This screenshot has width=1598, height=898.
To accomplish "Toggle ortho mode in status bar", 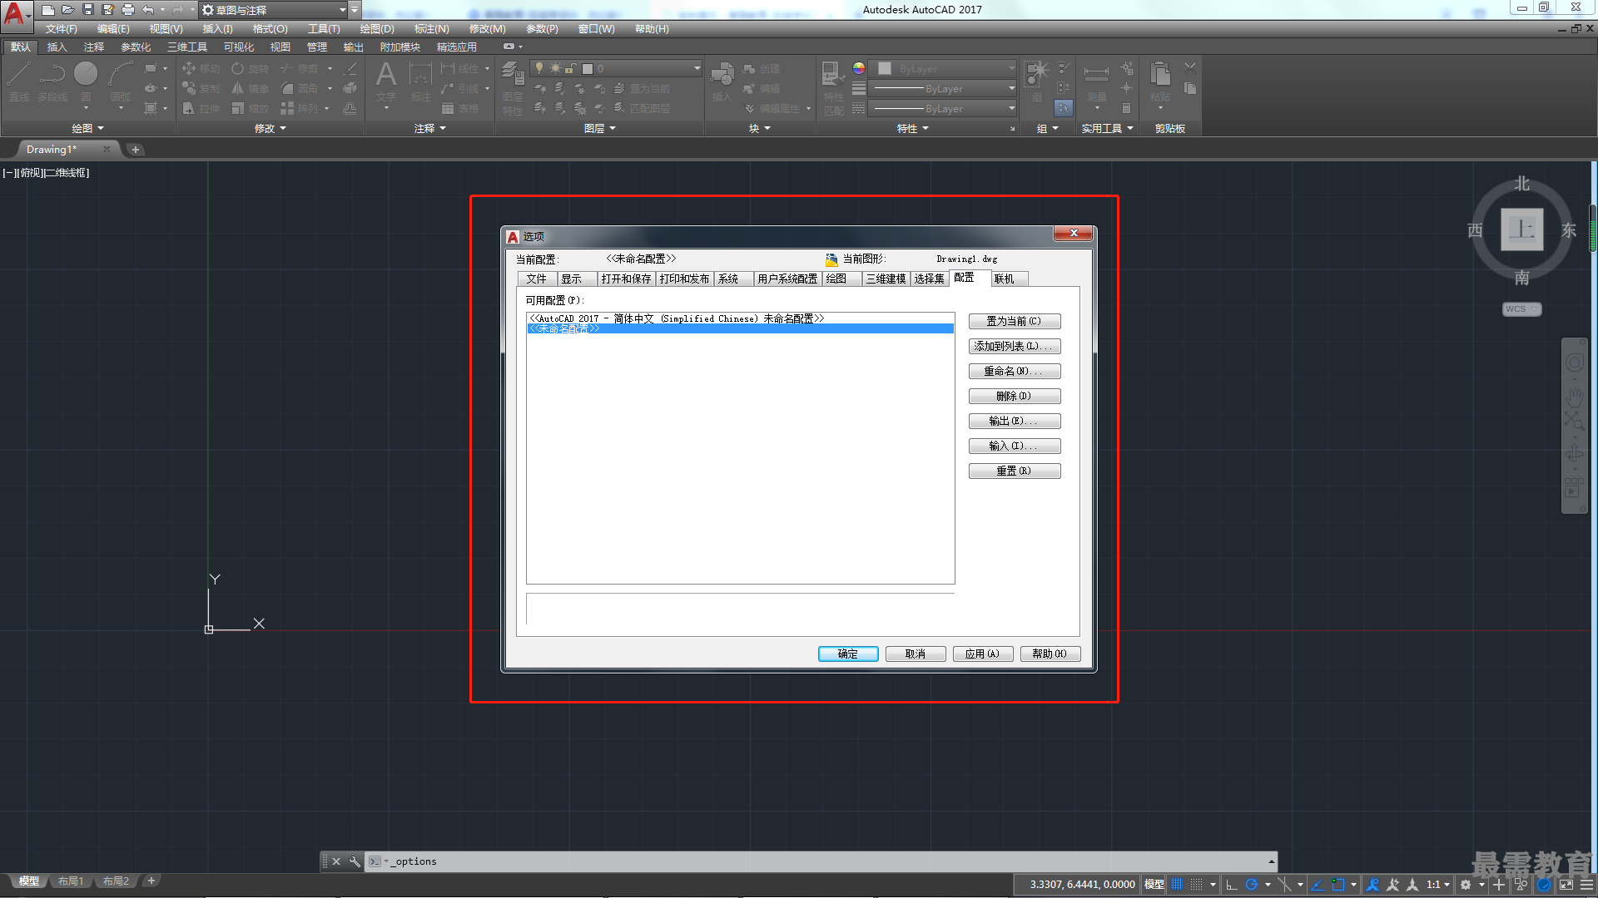I will pyautogui.click(x=1232, y=885).
